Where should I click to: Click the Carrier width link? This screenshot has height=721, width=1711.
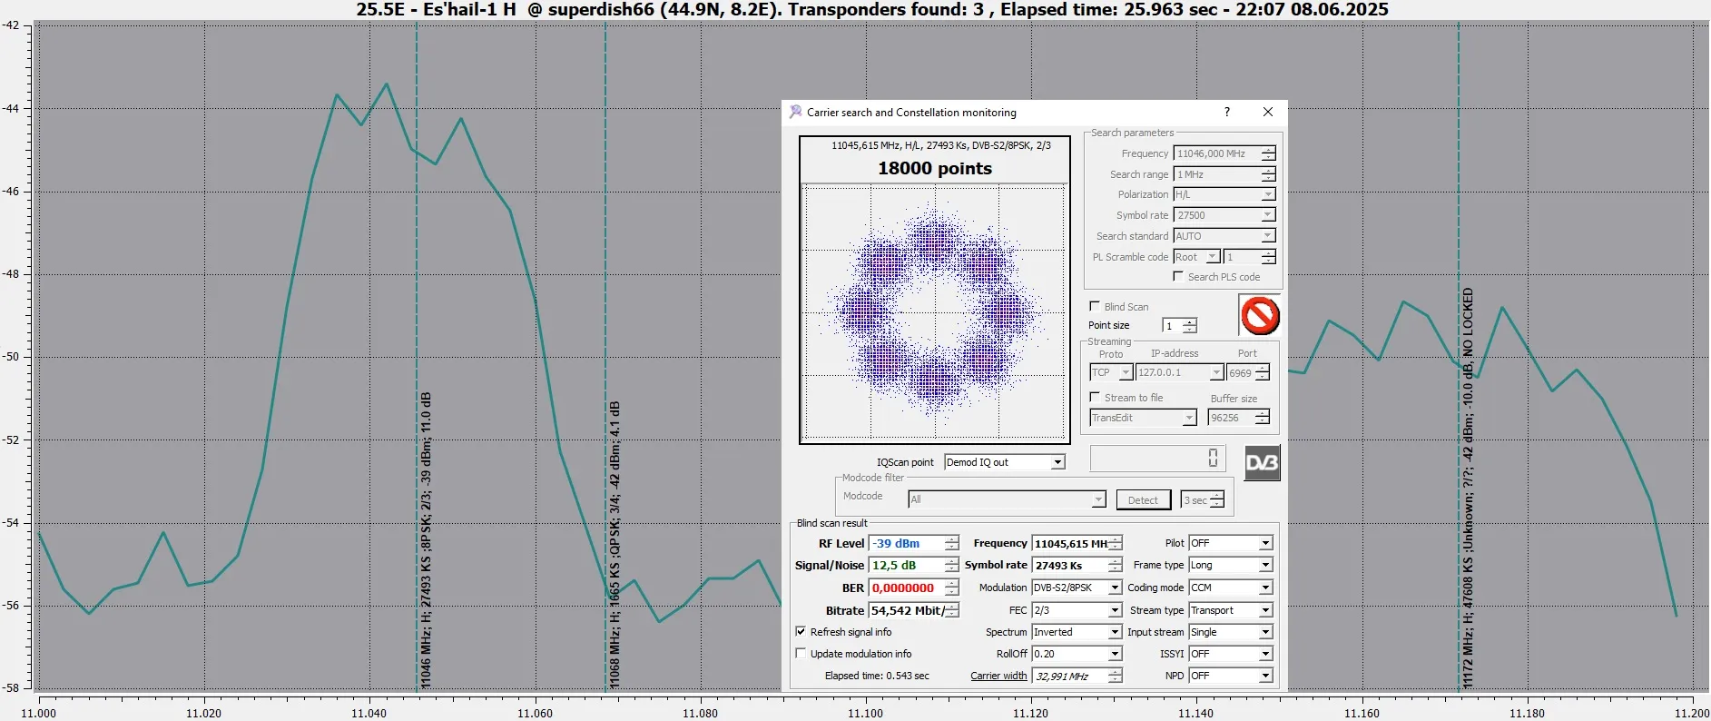pos(998,676)
